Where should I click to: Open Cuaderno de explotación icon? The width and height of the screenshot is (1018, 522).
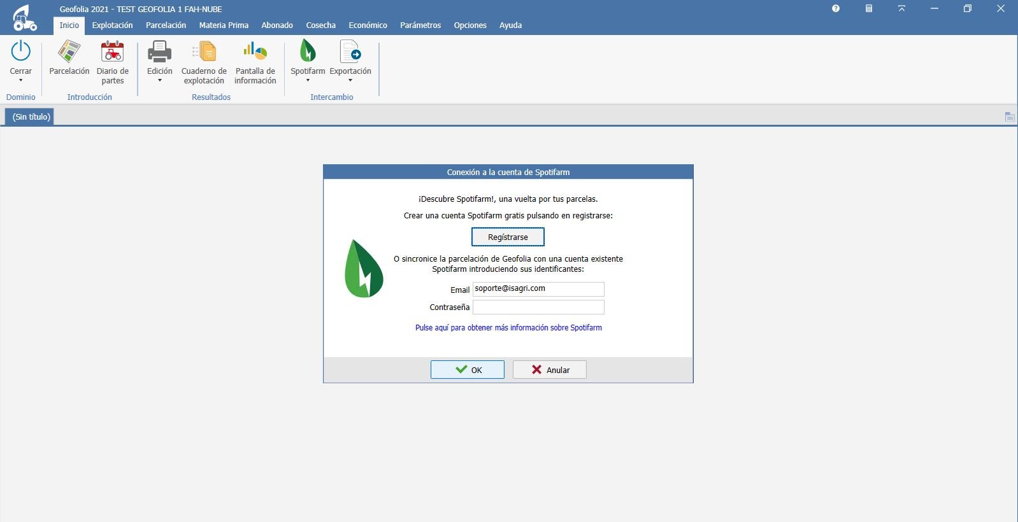point(204,51)
